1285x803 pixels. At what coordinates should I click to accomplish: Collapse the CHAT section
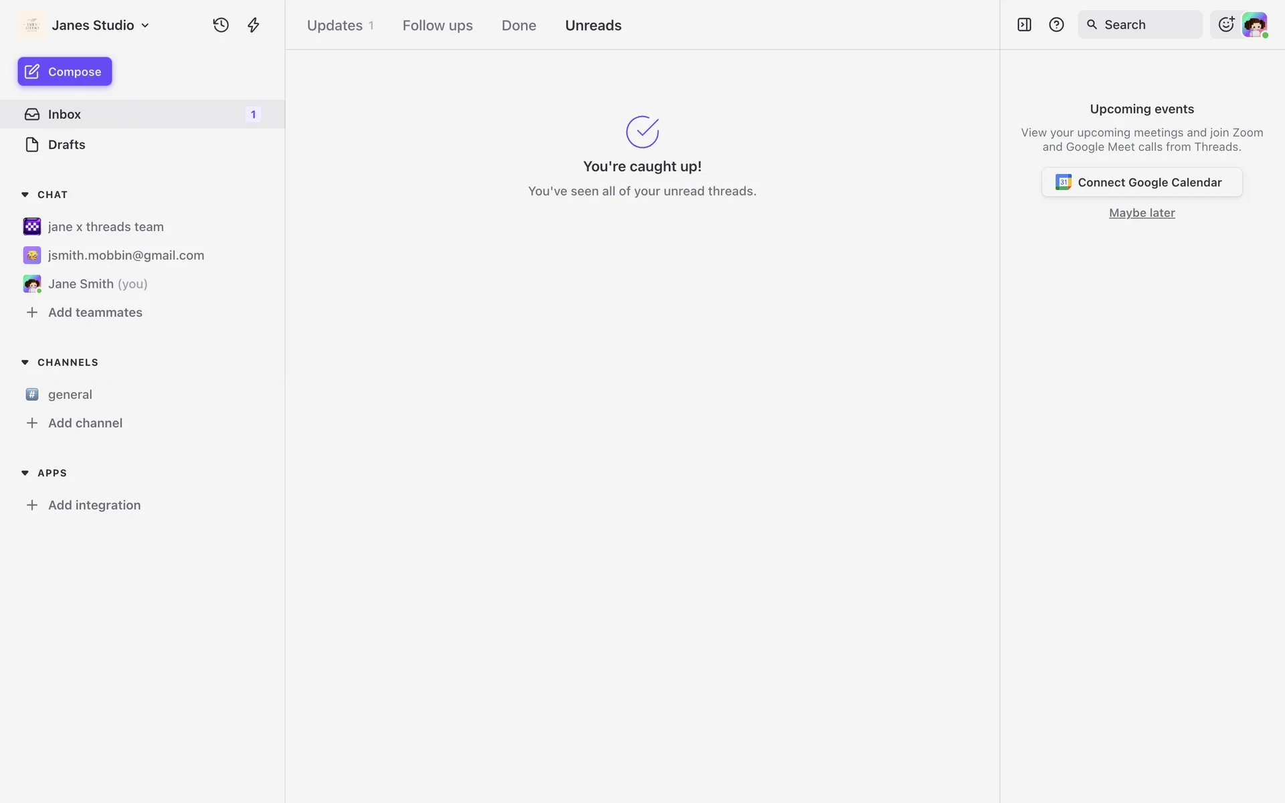point(25,195)
